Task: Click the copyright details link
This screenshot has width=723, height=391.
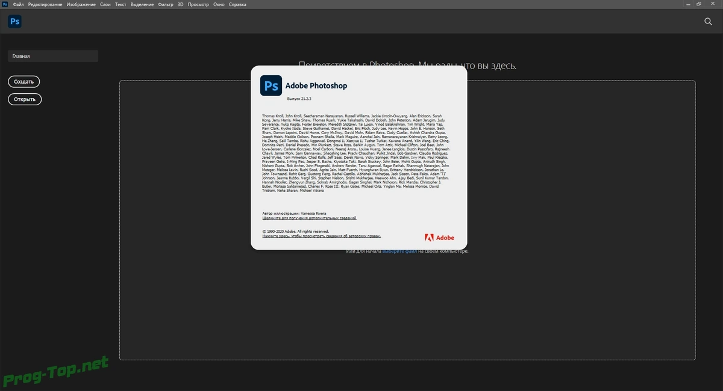Action: click(x=321, y=236)
